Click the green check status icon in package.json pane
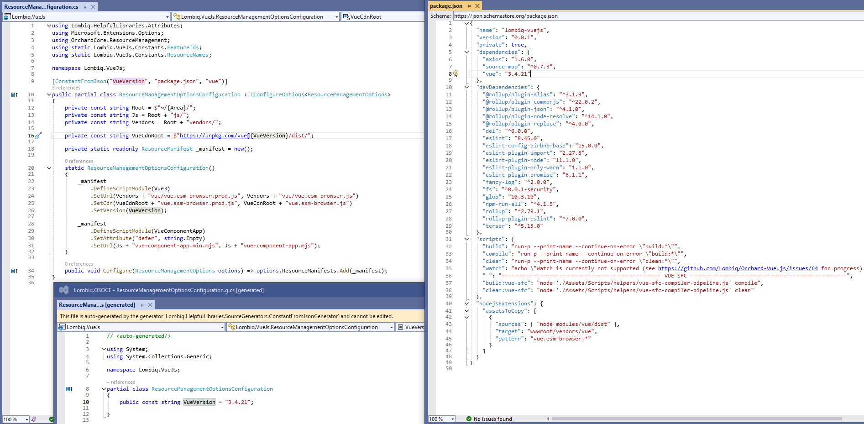 [469, 419]
